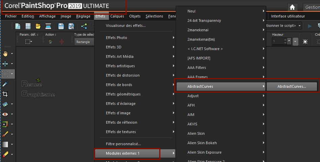Open the 24-bit Transparency submenu

(x=221, y=21)
